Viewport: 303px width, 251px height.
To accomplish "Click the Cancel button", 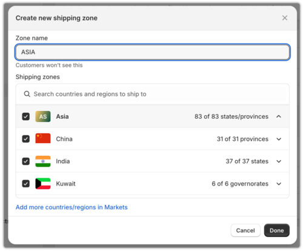I will click(245, 230).
